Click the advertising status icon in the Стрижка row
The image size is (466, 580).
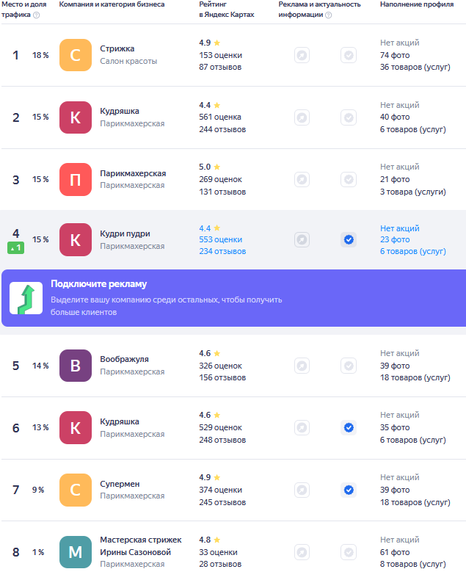tap(302, 55)
